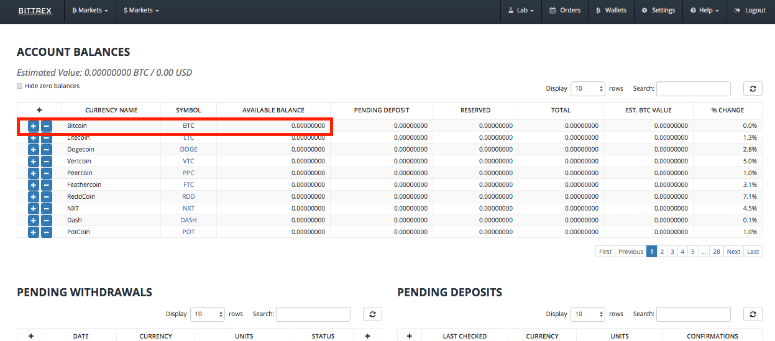Click the plus deposit icon for Bitcoin

point(34,126)
